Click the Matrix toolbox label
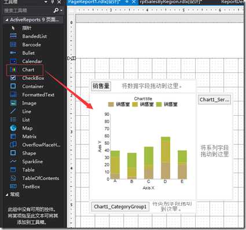Viewport: 246px width, 230px height. (x=30, y=137)
